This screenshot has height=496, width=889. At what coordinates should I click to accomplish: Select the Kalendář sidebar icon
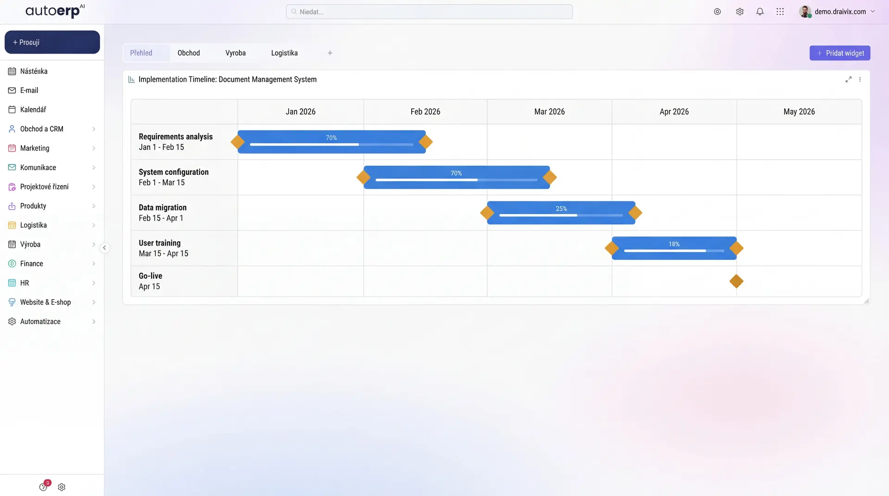click(x=12, y=110)
